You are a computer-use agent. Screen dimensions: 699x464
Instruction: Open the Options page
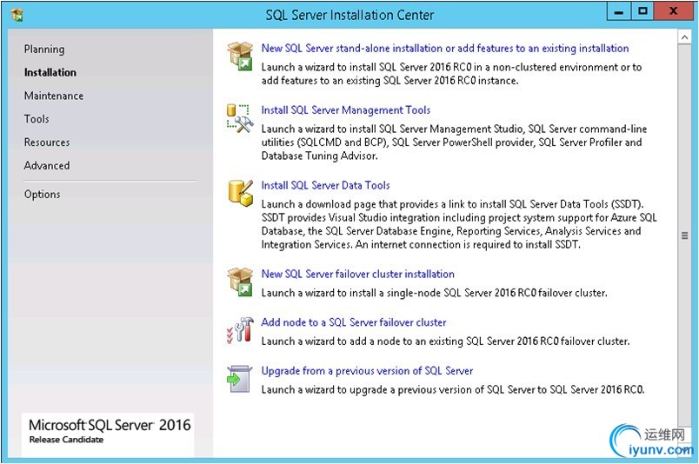coord(42,195)
